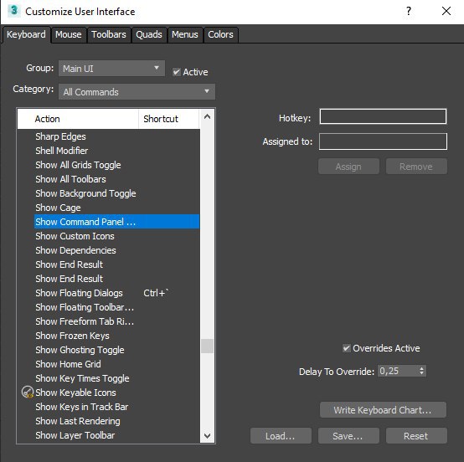
Task: Disable the Overrides Active checkbox
Action: click(x=346, y=348)
